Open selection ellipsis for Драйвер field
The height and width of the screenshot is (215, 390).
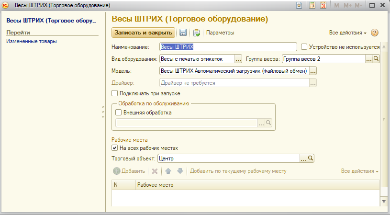313,83
